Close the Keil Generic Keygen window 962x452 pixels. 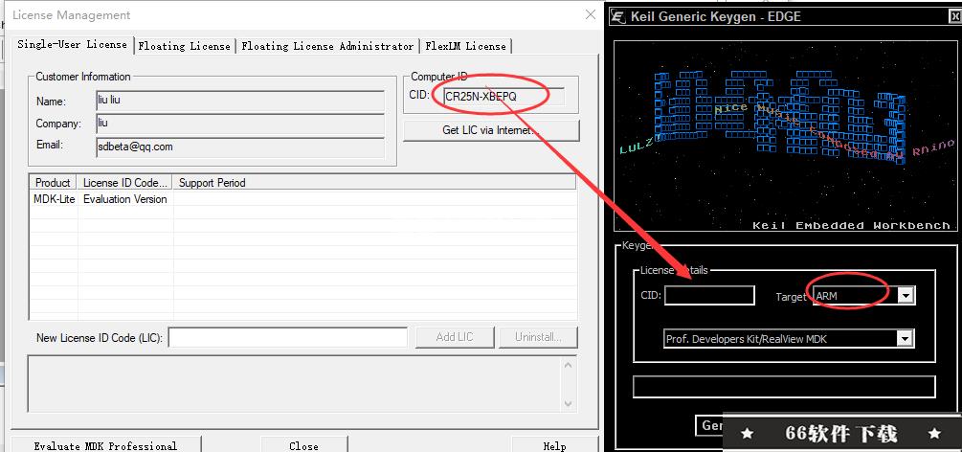(954, 17)
